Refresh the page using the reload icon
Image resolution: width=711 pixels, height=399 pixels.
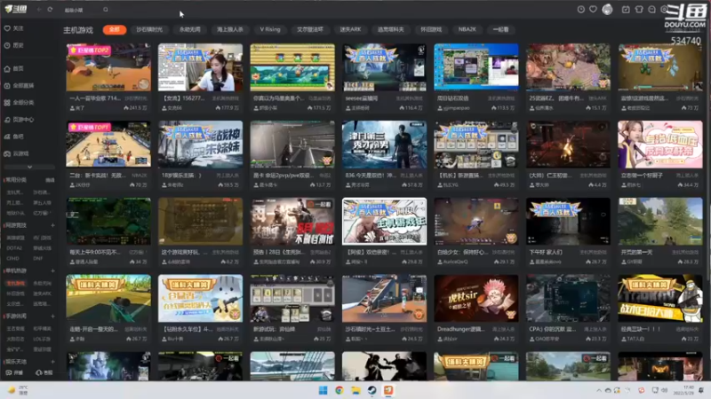(x=50, y=10)
